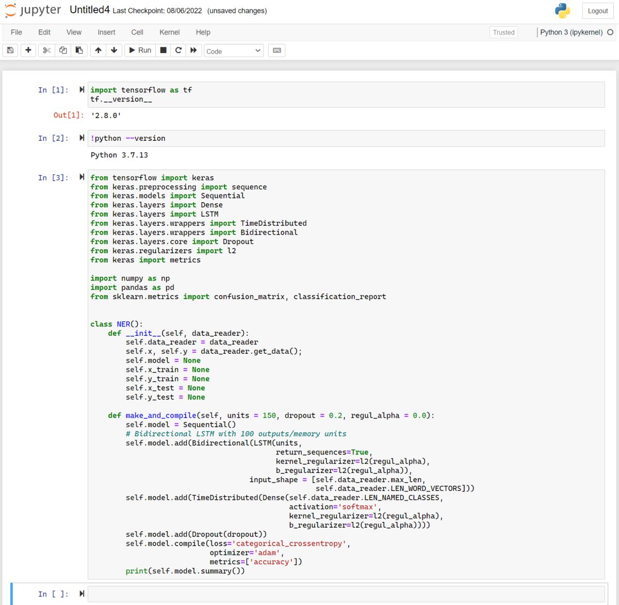This screenshot has width=619, height=605.
Task: Open the Help menu
Action: click(203, 32)
